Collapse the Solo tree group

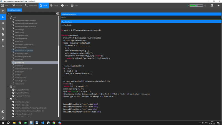8,17
